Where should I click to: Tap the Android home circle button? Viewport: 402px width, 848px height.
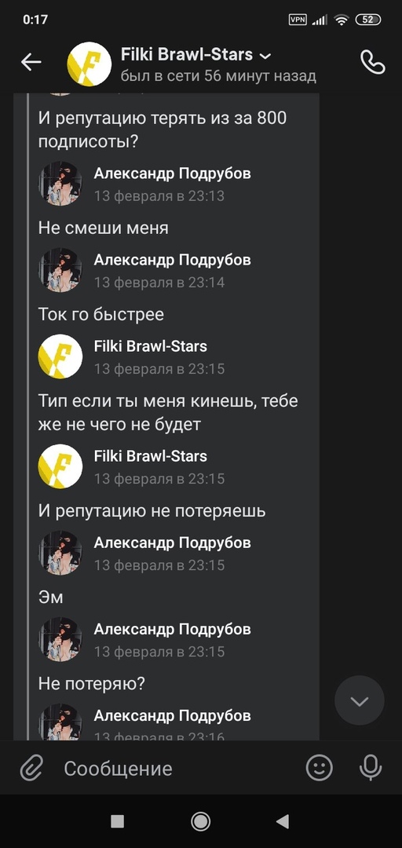click(x=201, y=822)
